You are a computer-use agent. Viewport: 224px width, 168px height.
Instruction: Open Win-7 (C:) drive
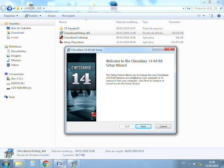[x=17, y=79]
